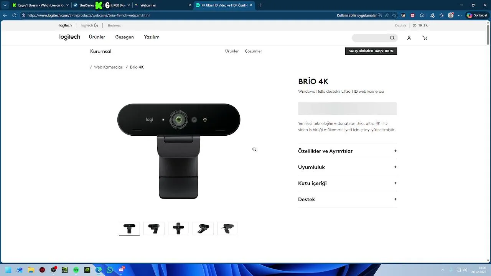491x276 pixels.
Task: Close the 4K Ultra HD Video tab
Action: 251,5
